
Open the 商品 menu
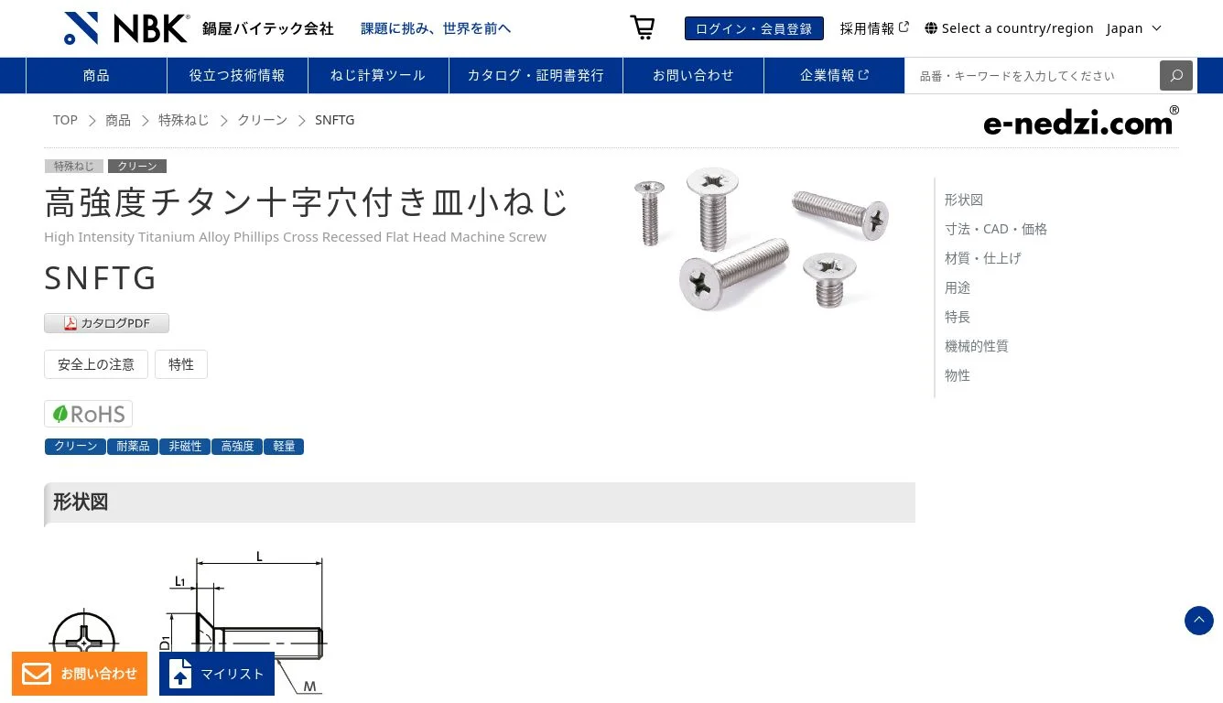[96, 75]
